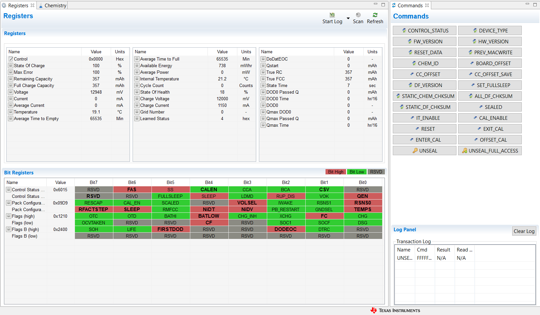Run the STATIC_CHEM_CHKSUM command

(425, 96)
